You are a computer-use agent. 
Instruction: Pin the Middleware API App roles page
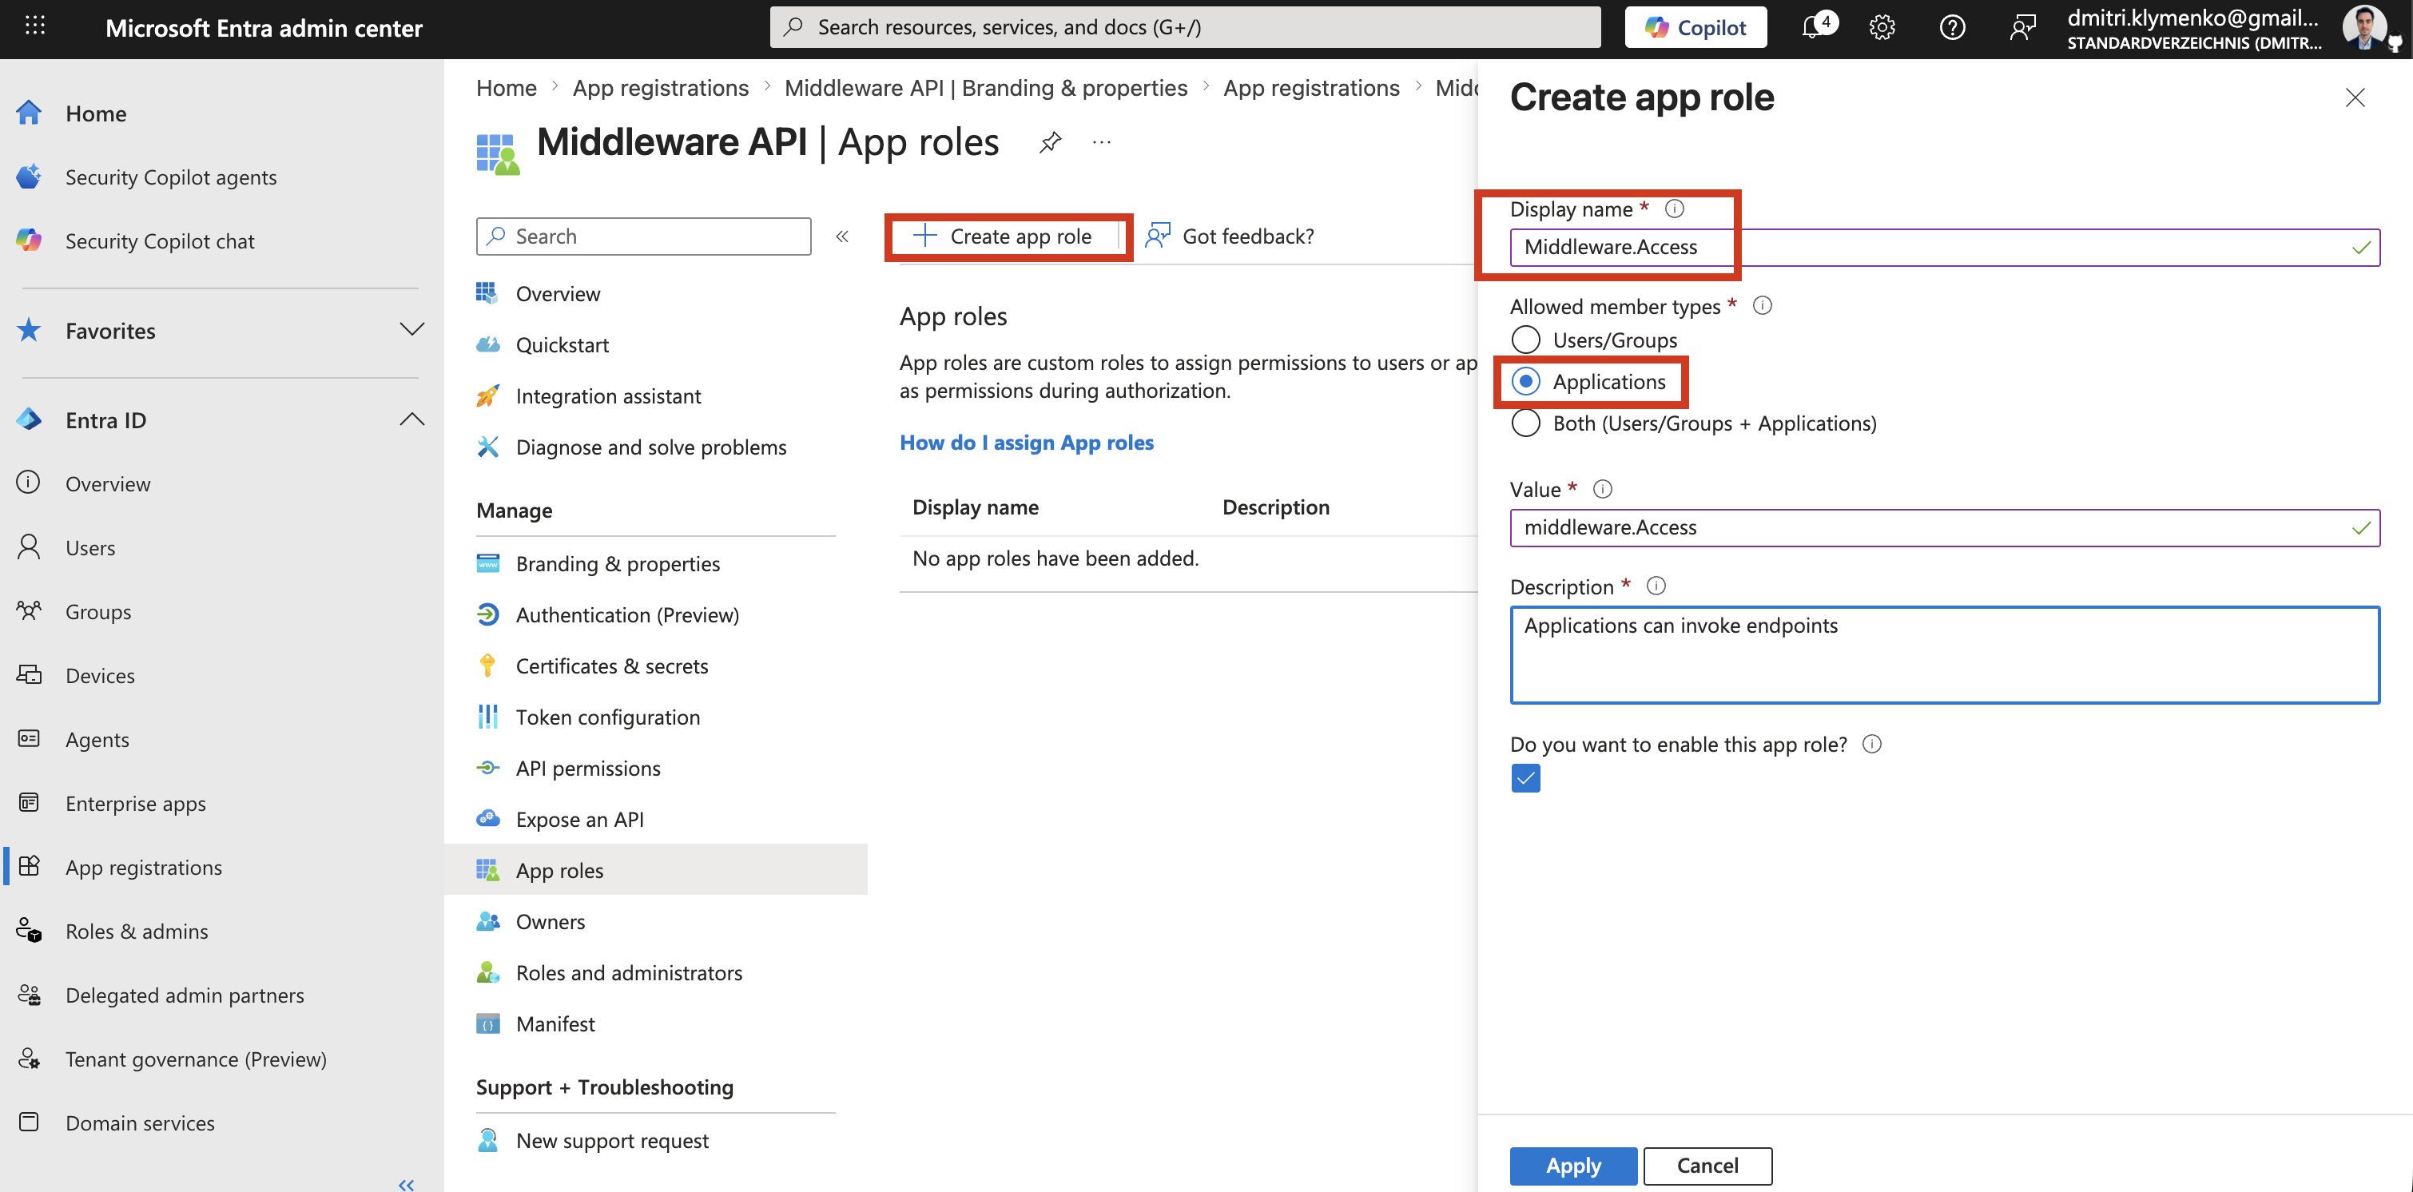pyautogui.click(x=1050, y=142)
